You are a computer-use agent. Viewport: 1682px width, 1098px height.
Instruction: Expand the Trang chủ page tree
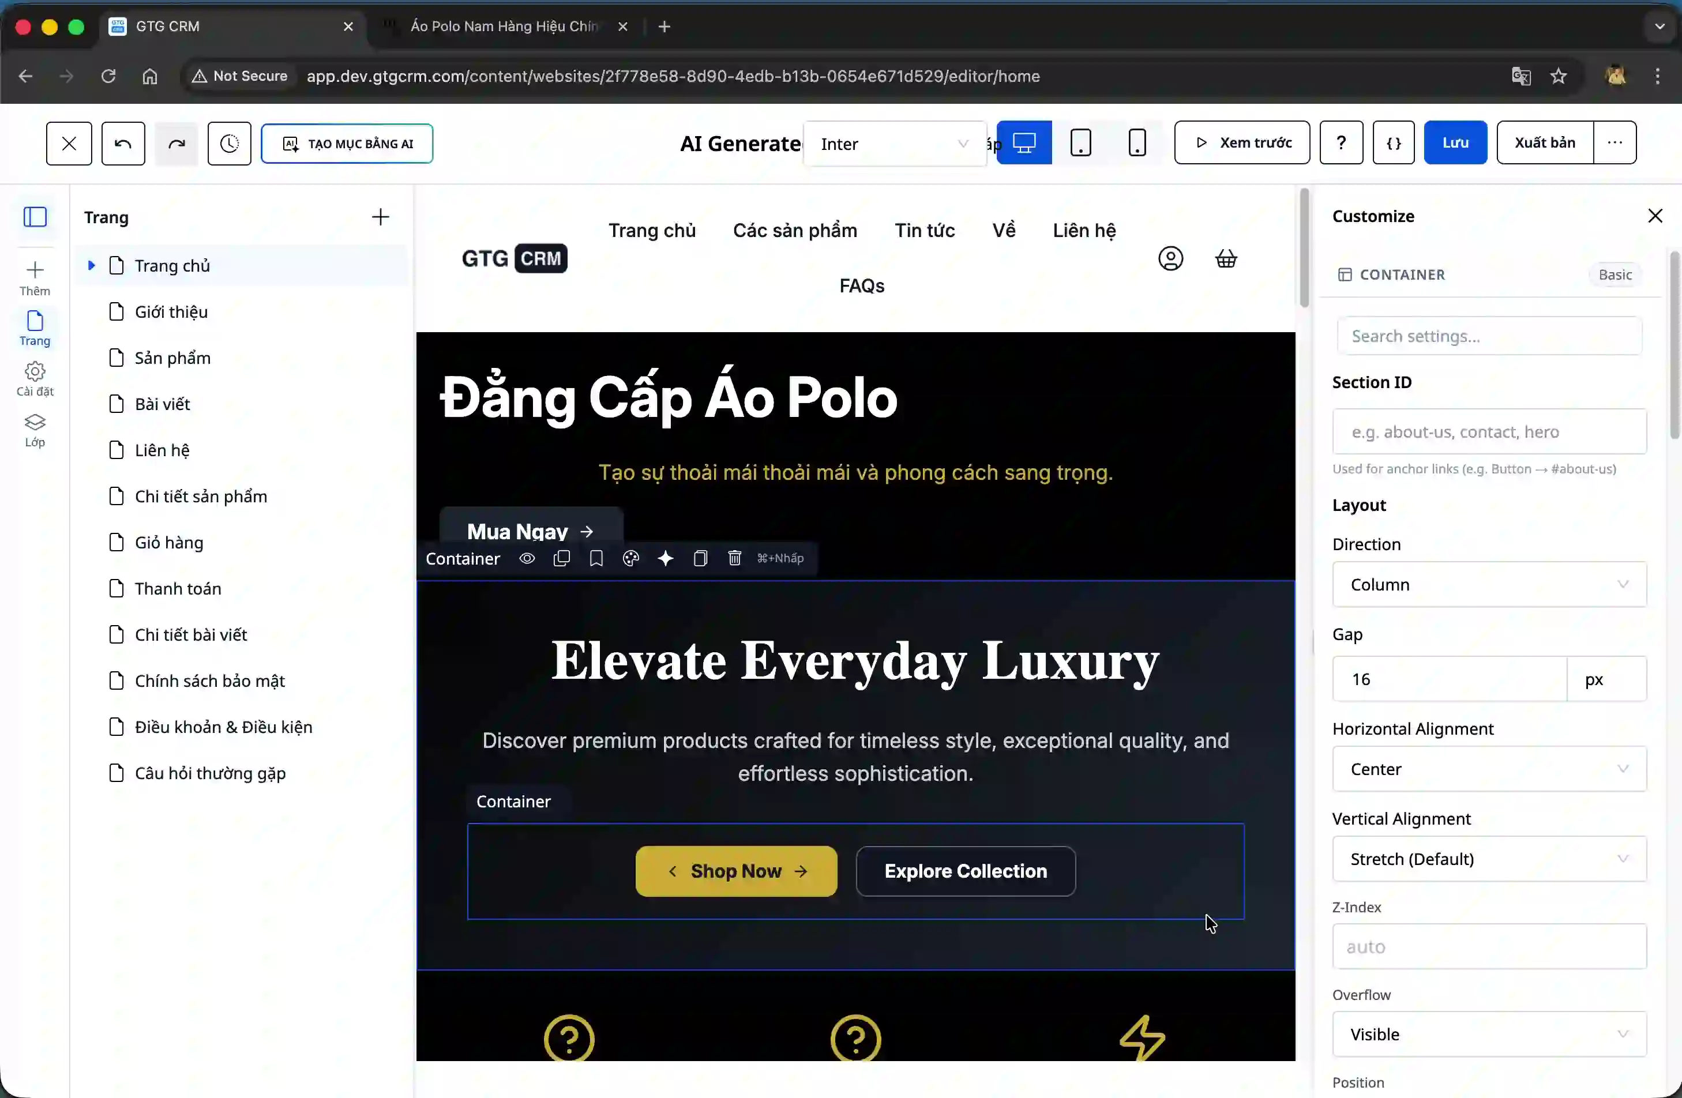click(91, 266)
